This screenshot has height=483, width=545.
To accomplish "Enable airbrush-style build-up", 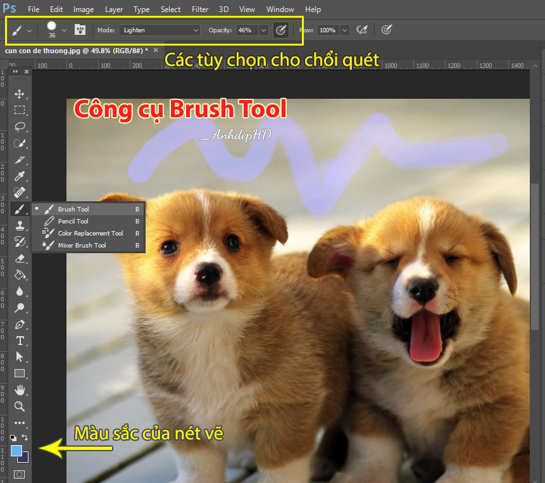I will pyautogui.click(x=362, y=30).
